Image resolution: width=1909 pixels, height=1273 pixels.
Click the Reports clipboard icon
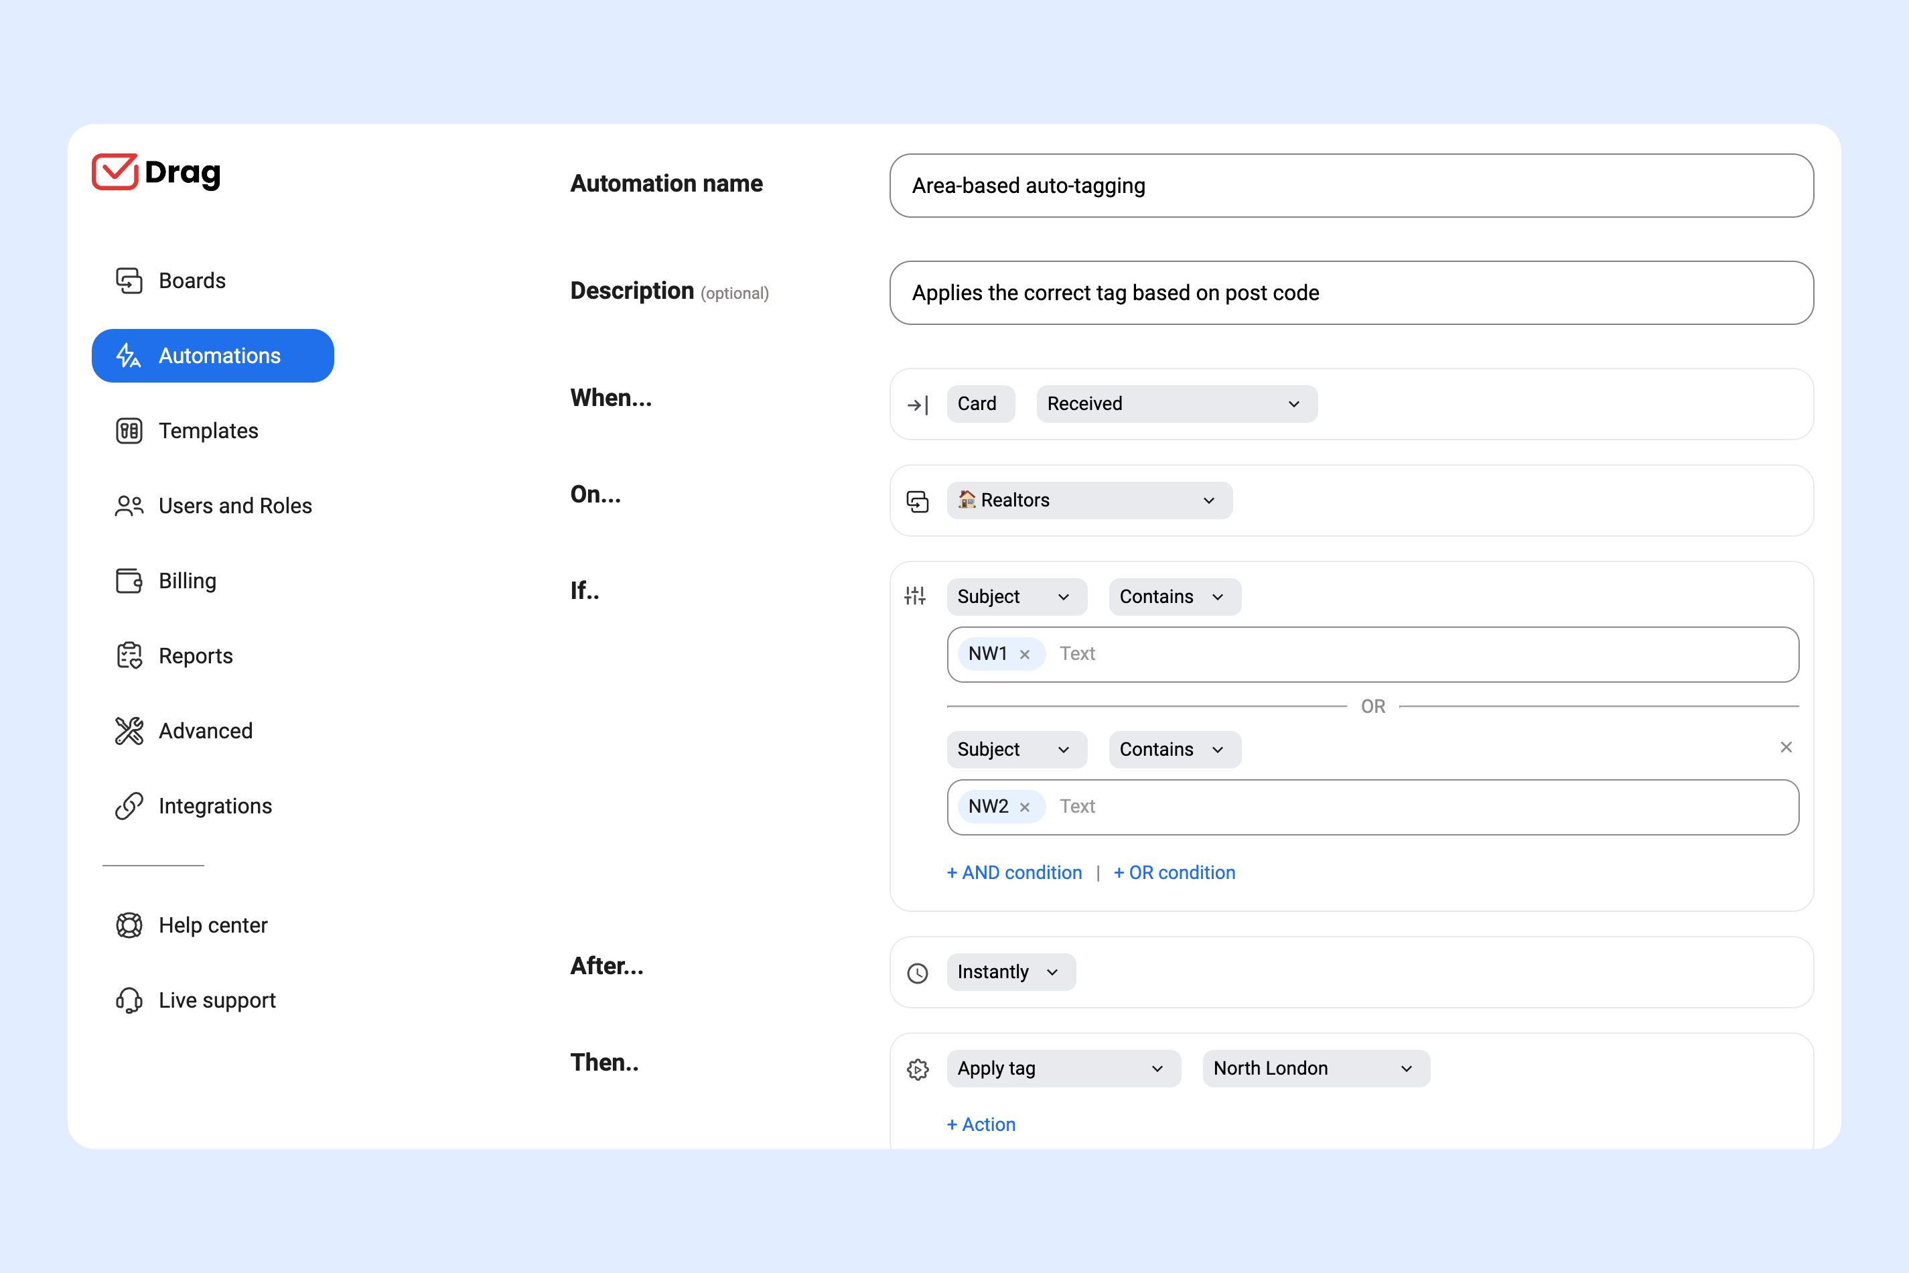tap(129, 656)
